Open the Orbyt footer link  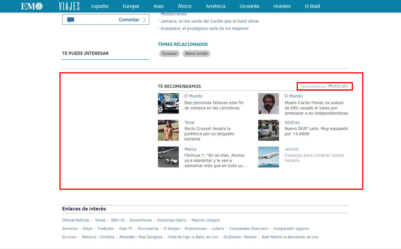(x=88, y=229)
